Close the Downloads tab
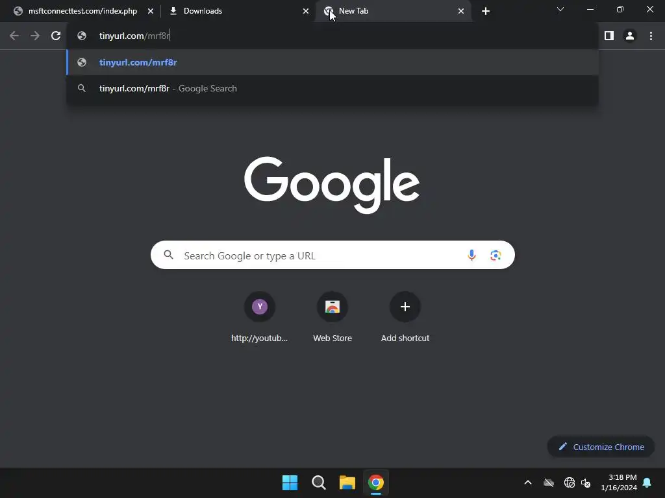 tap(306, 12)
